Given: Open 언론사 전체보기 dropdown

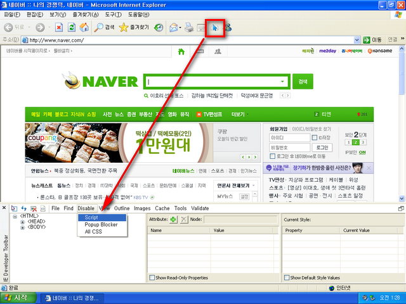Looking at the screenshot, I should tap(235, 186).
